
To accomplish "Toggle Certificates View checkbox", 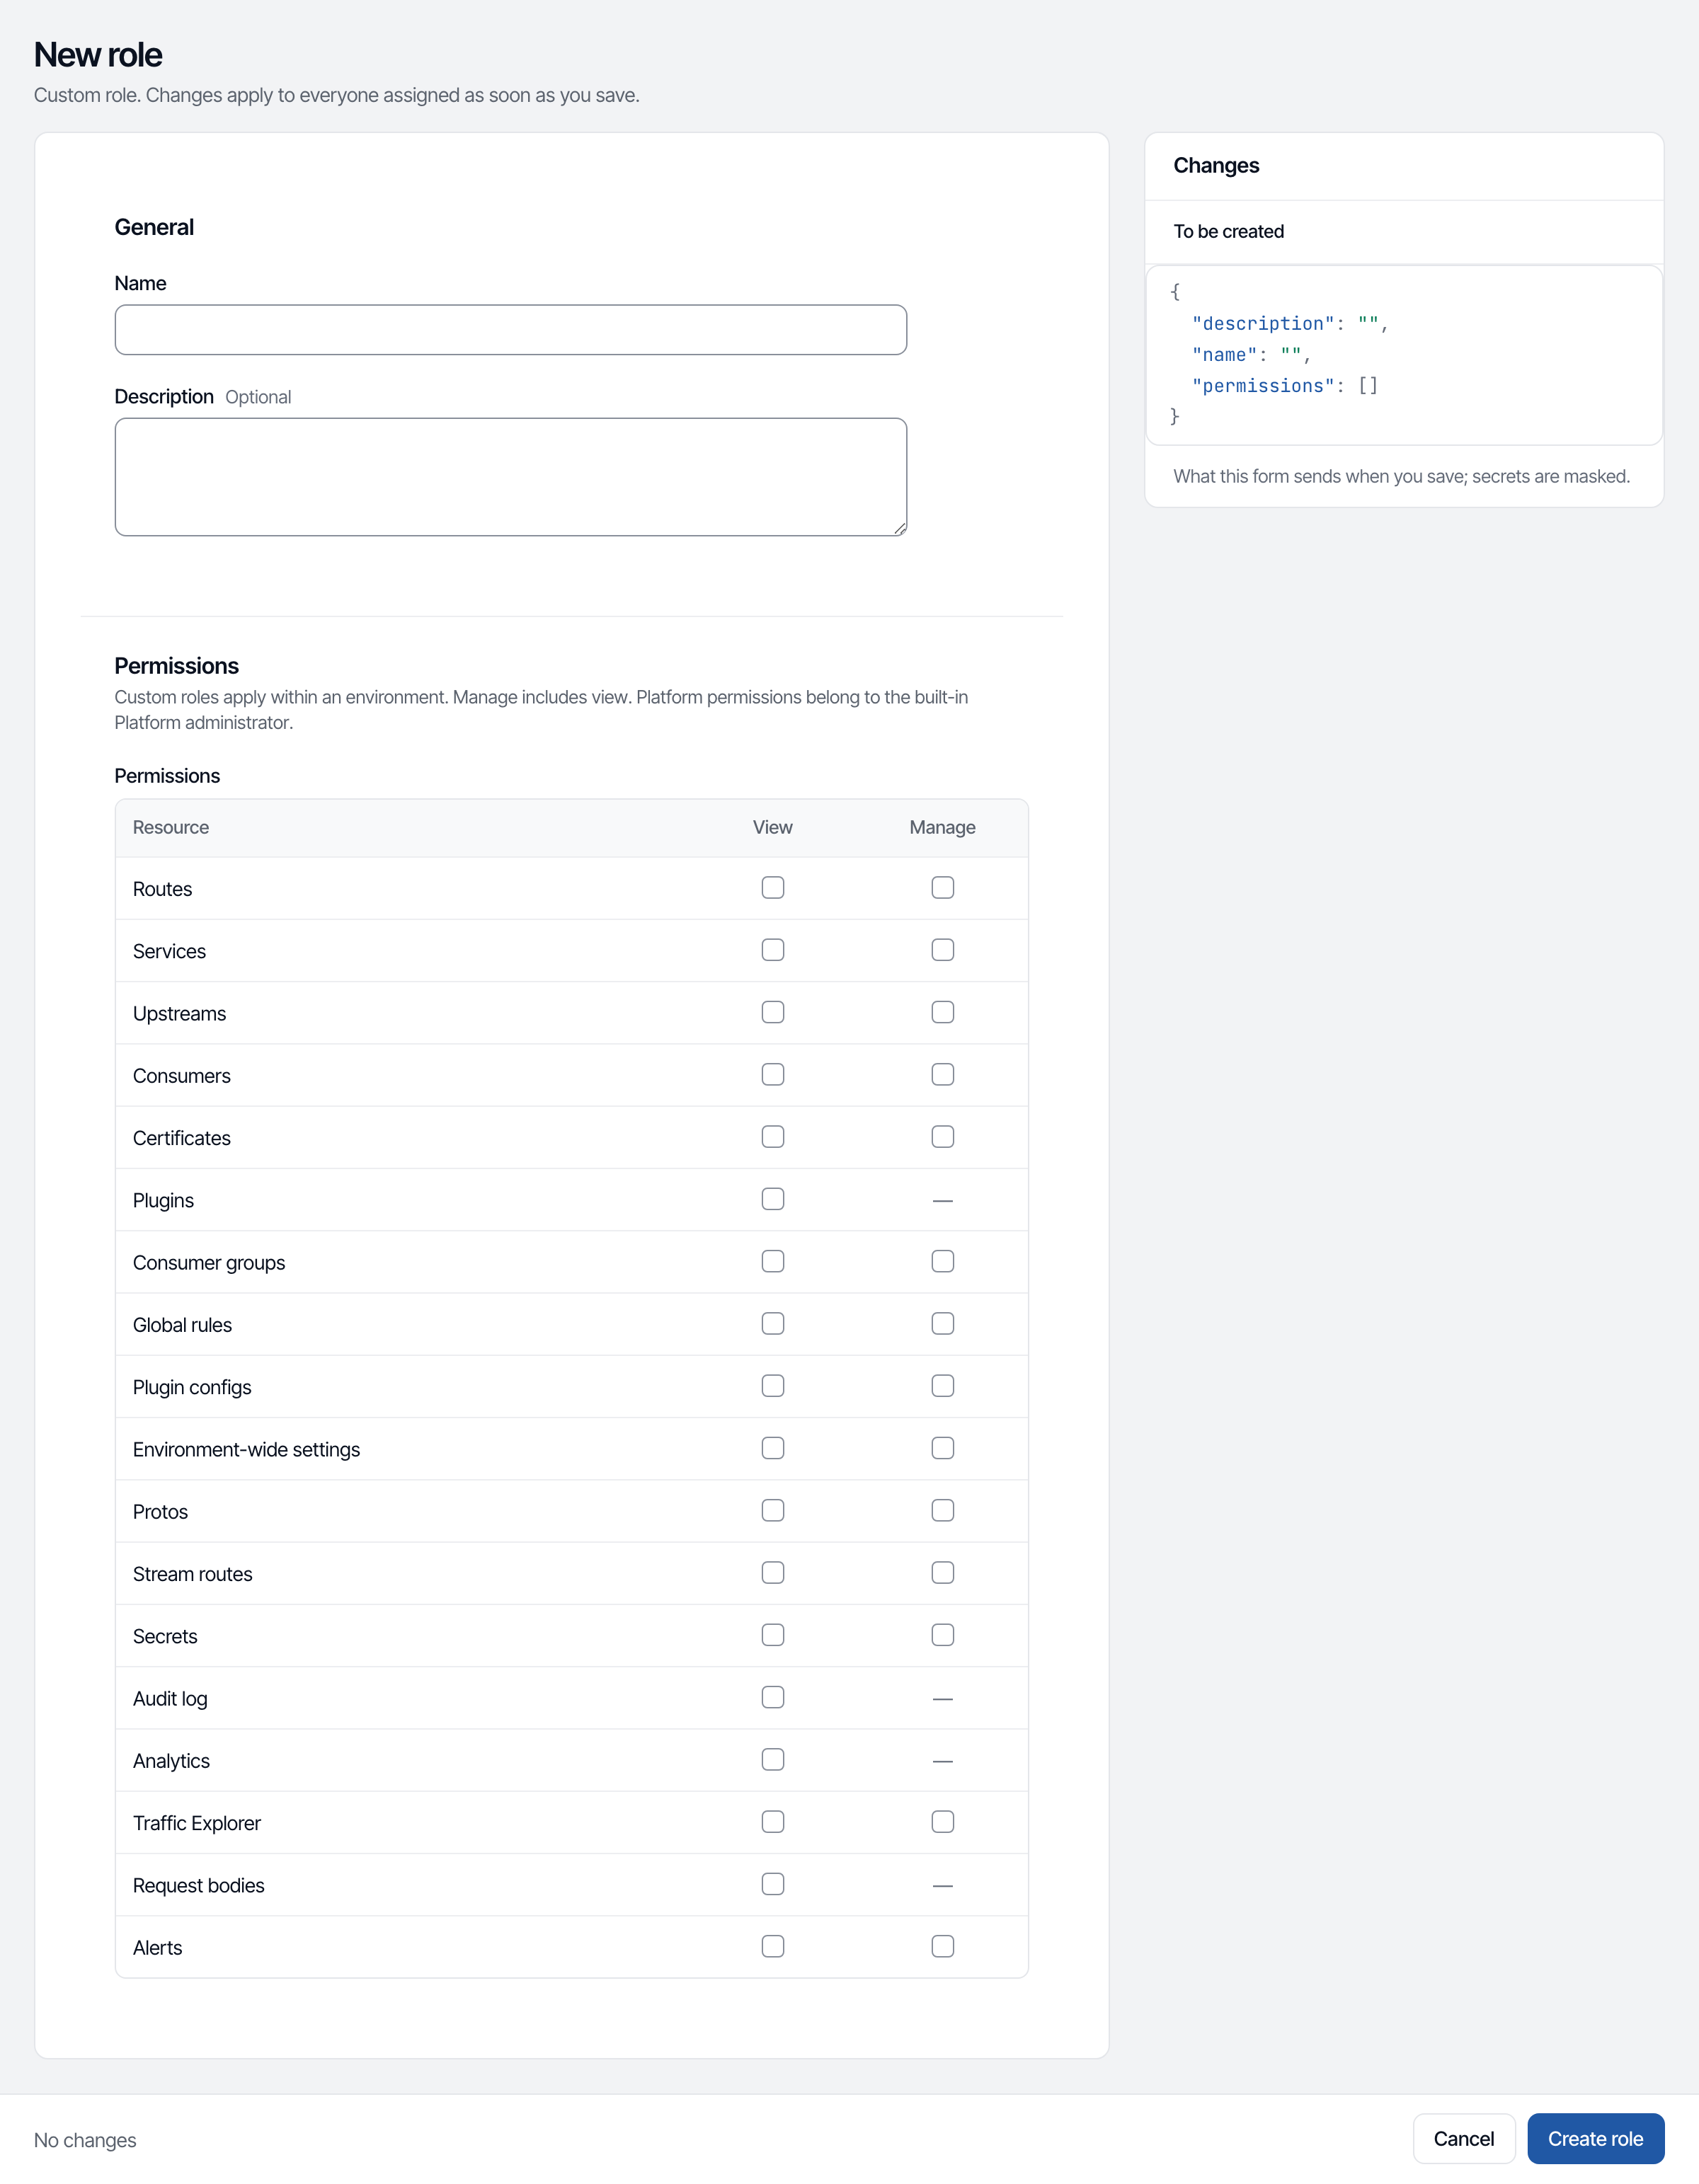I will tap(772, 1137).
